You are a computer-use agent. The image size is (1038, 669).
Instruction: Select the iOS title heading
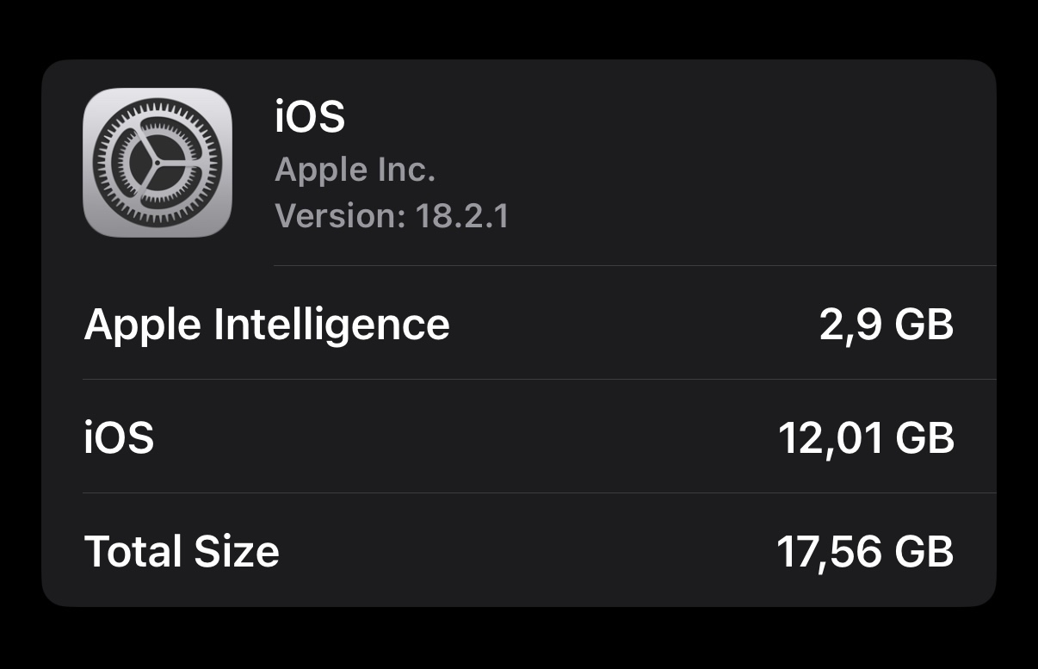coord(310,116)
